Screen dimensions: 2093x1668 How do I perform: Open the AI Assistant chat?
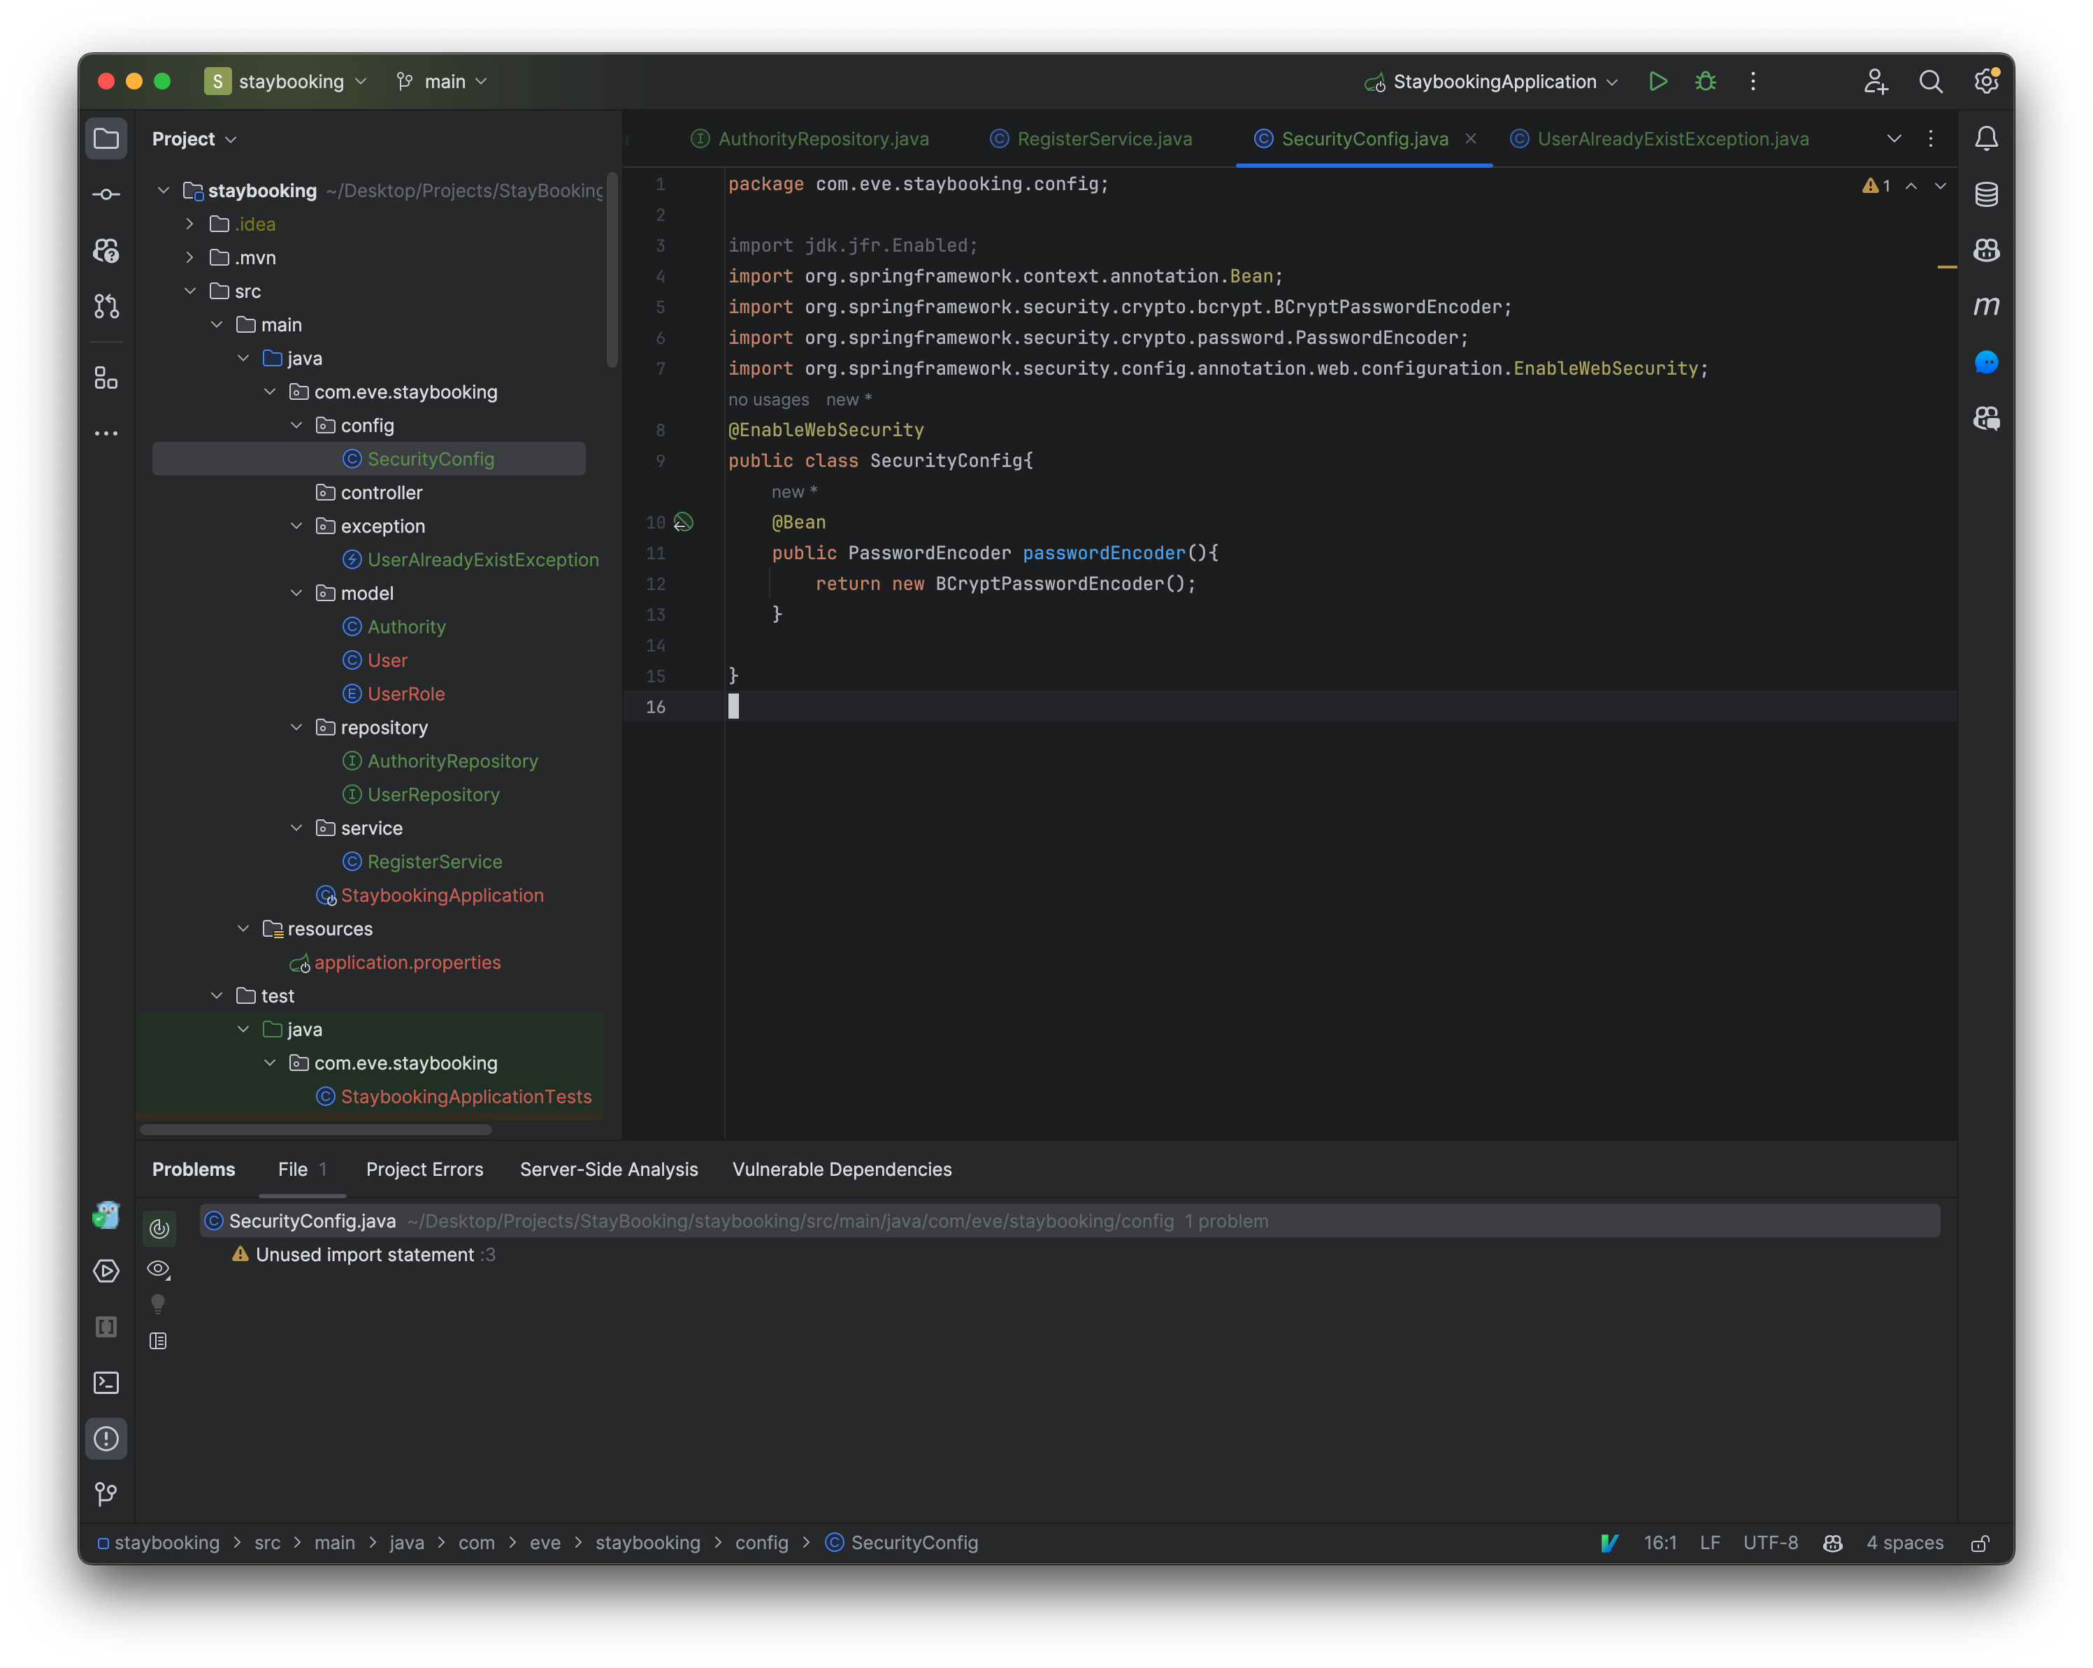click(1986, 362)
